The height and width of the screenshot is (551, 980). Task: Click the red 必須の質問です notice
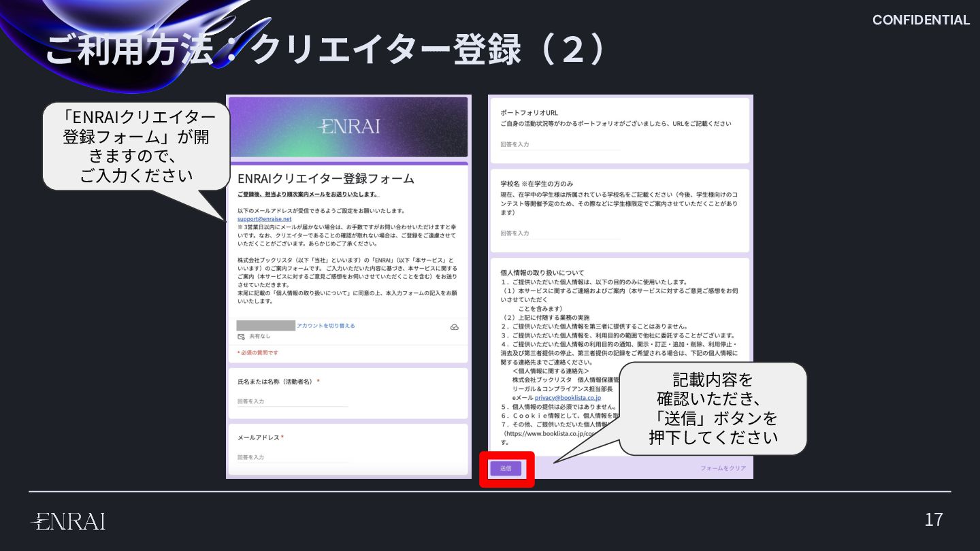tap(258, 353)
